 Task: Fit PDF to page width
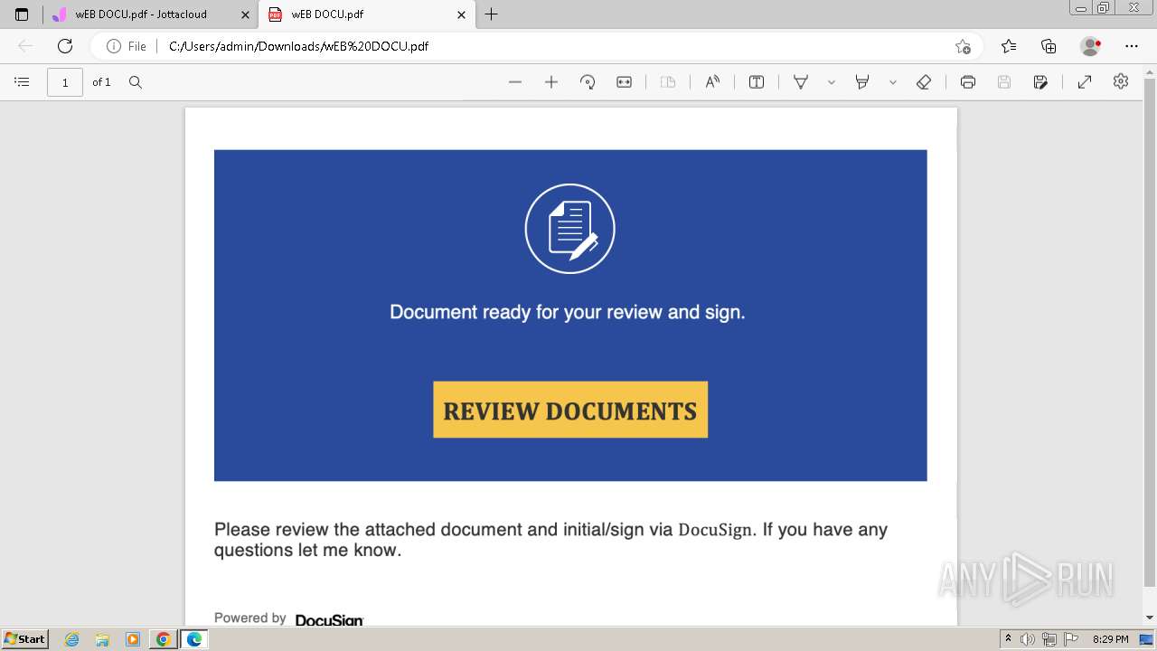tap(624, 82)
